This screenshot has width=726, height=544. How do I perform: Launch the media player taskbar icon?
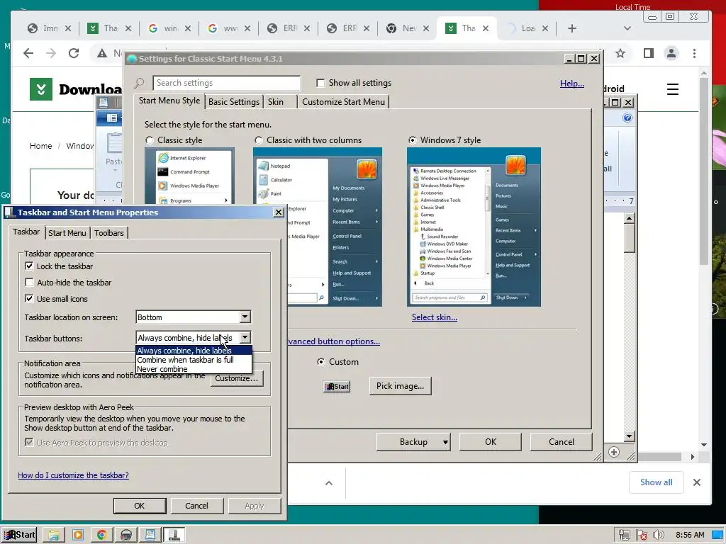(x=78, y=535)
